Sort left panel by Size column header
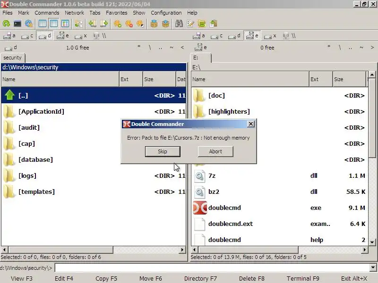Screen dimensions: 378x283 [159, 79]
